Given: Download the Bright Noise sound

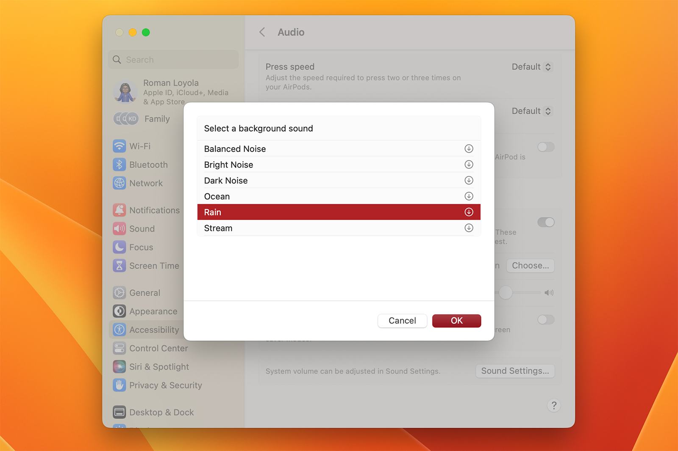Looking at the screenshot, I should click(469, 165).
